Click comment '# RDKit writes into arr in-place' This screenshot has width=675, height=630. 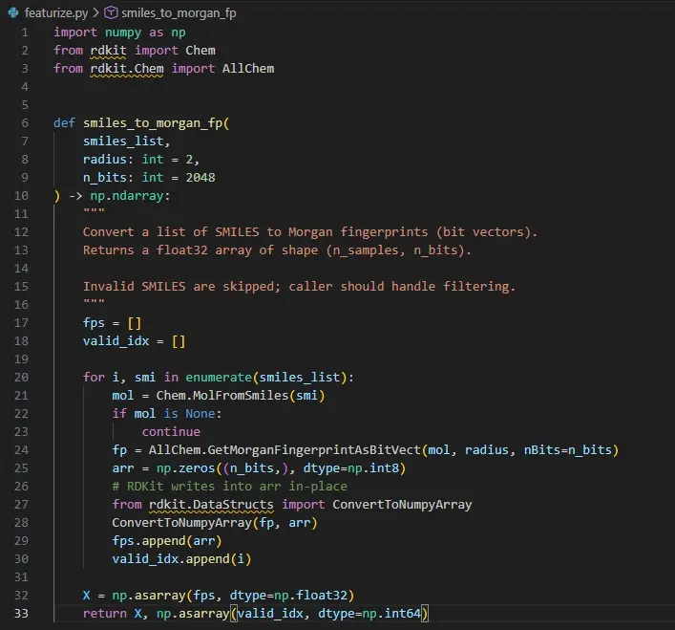[229, 486]
